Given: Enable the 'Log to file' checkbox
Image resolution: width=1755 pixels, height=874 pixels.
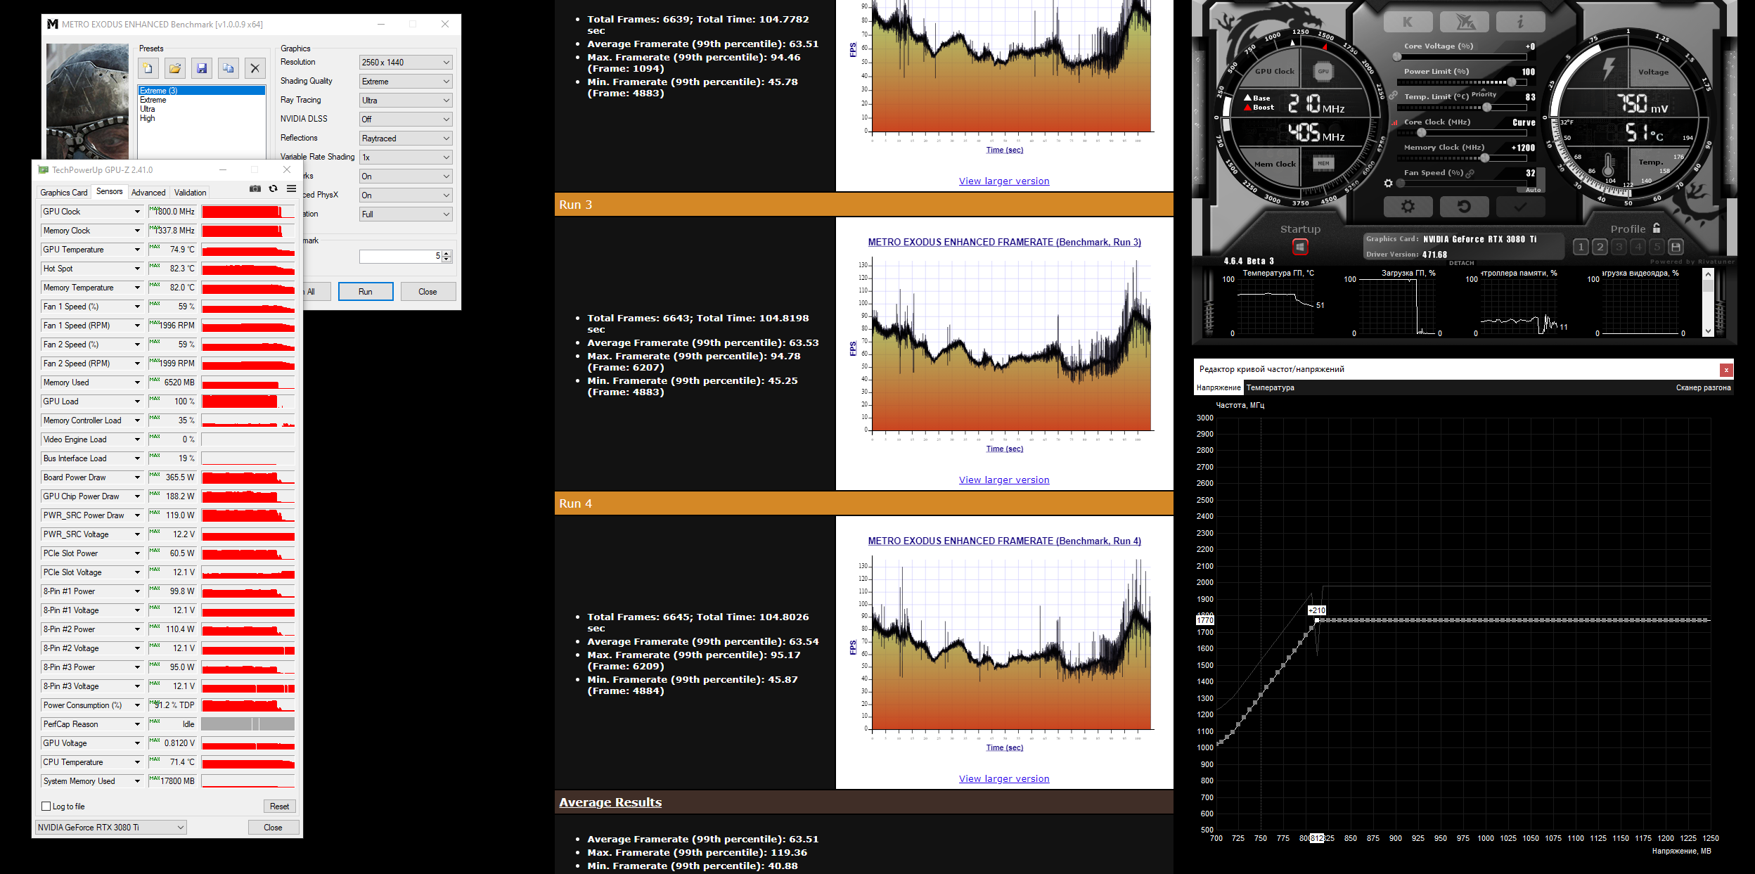Looking at the screenshot, I should (x=46, y=806).
